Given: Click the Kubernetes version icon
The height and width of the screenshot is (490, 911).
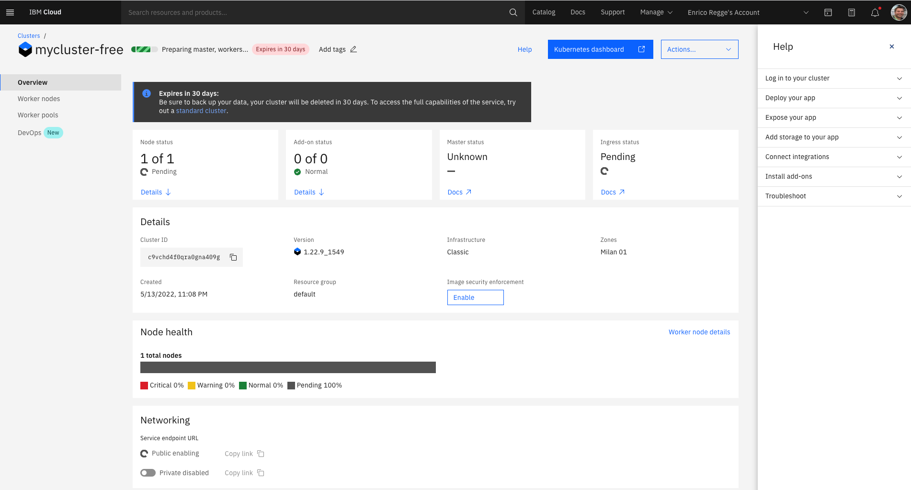Looking at the screenshot, I should click(297, 252).
